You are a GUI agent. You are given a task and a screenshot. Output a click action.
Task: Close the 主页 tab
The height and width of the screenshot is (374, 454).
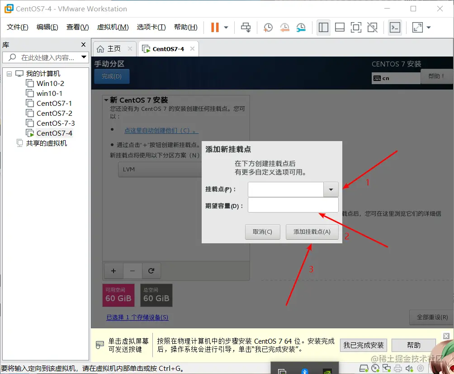point(130,49)
